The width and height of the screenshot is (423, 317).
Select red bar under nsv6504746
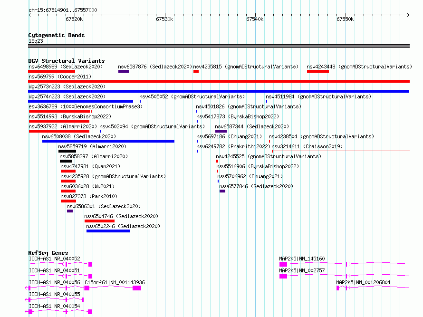[x=99, y=221]
